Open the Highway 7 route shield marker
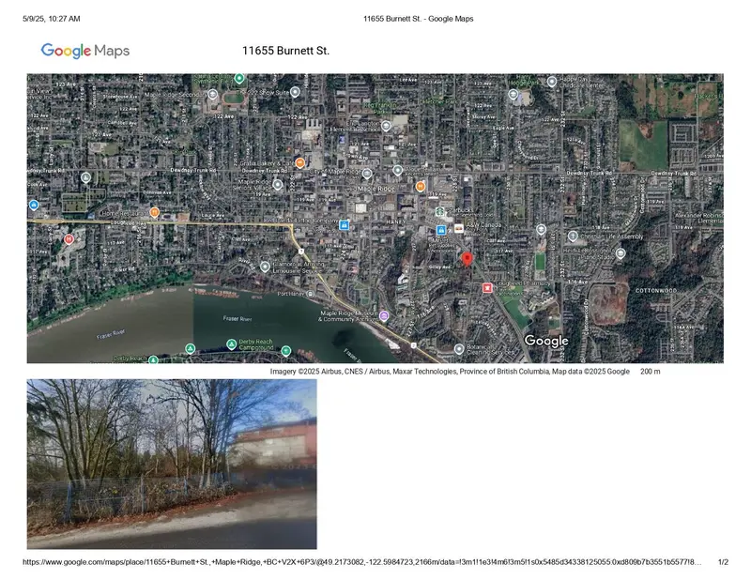The image size is (751, 580). tap(300, 252)
